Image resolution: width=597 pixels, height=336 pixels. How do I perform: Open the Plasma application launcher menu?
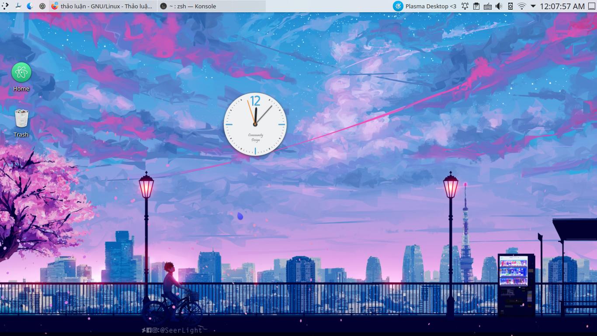6,6
